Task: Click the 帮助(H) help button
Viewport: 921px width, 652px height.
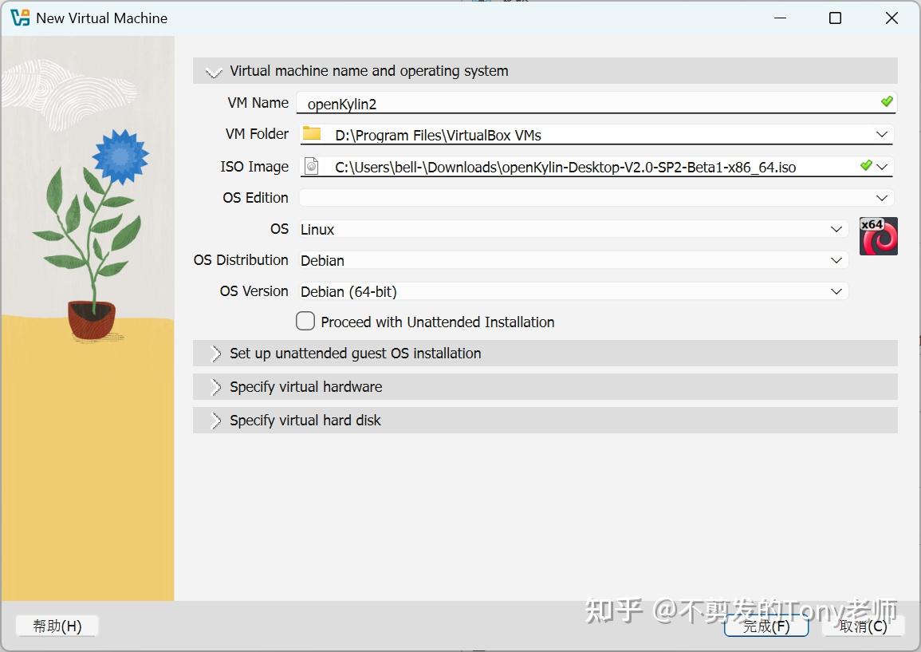Action: [56, 626]
